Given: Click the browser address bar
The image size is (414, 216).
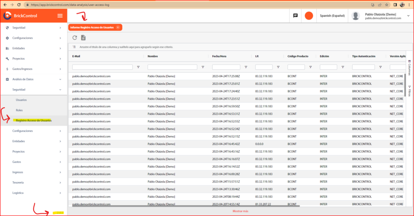Looking at the screenshot, I should point(195,5).
